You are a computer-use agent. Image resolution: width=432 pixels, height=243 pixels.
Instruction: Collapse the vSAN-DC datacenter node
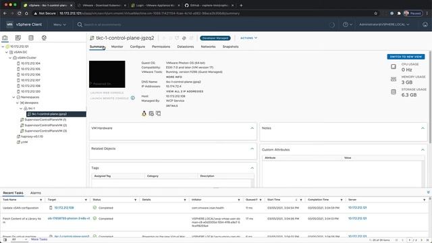pyautogui.click(x=7, y=52)
